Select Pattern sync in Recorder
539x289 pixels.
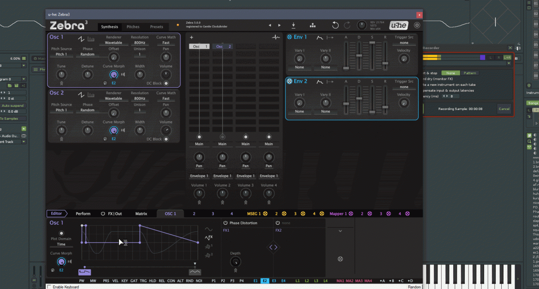point(470,73)
